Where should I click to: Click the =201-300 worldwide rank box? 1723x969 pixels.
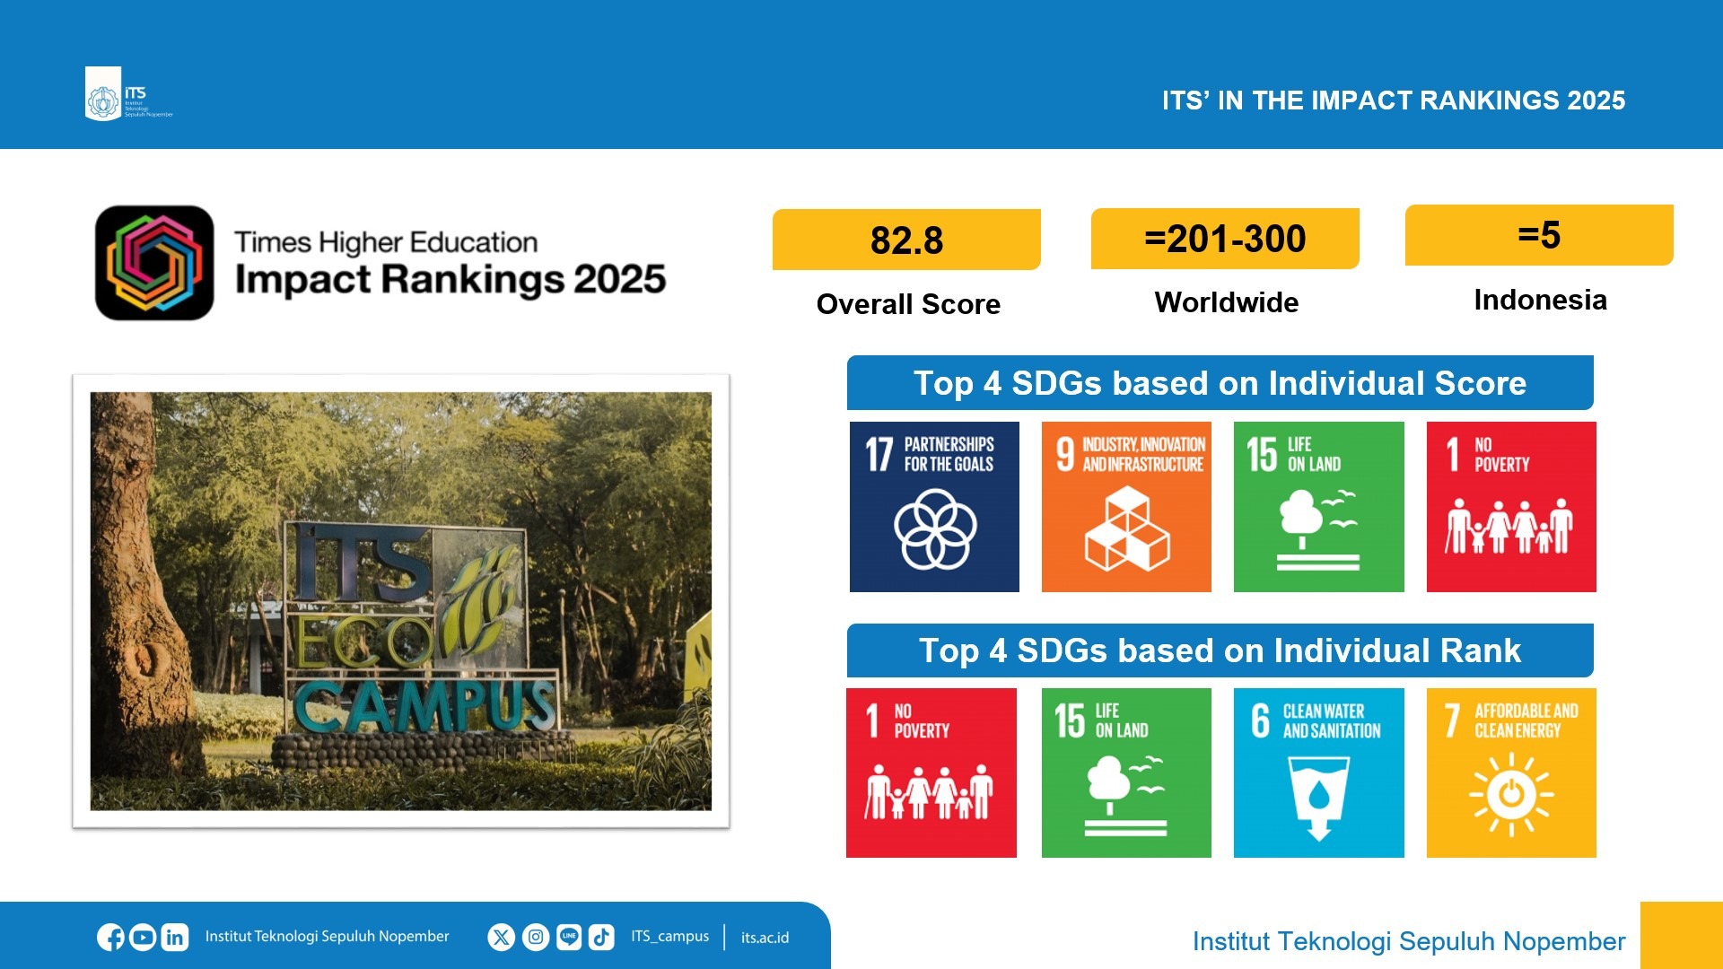click(x=1225, y=239)
